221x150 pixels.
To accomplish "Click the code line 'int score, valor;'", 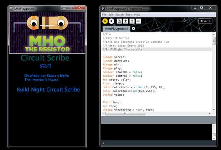I will click(117, 80).
